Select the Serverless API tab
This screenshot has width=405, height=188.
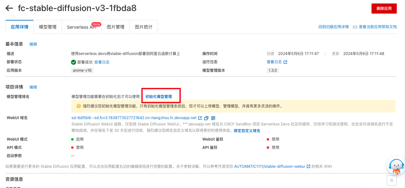[x=82, y=27]
